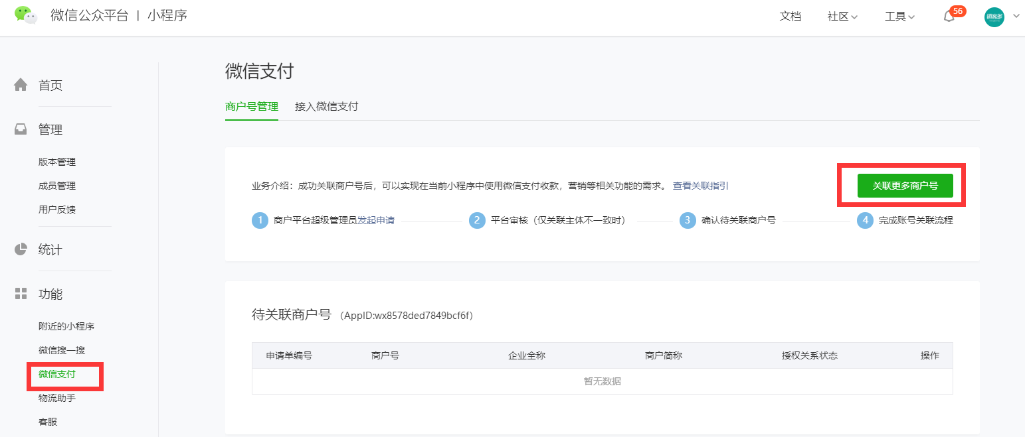Open the account dropdown arrow beside avatar
Viewport: 1025px width, 437px height.
tap(1016, 17)
